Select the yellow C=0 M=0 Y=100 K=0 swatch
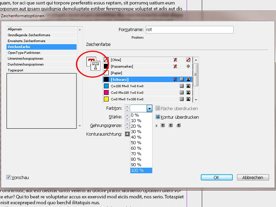This screenshot has width=276, height=207. [x=148, y=99]
